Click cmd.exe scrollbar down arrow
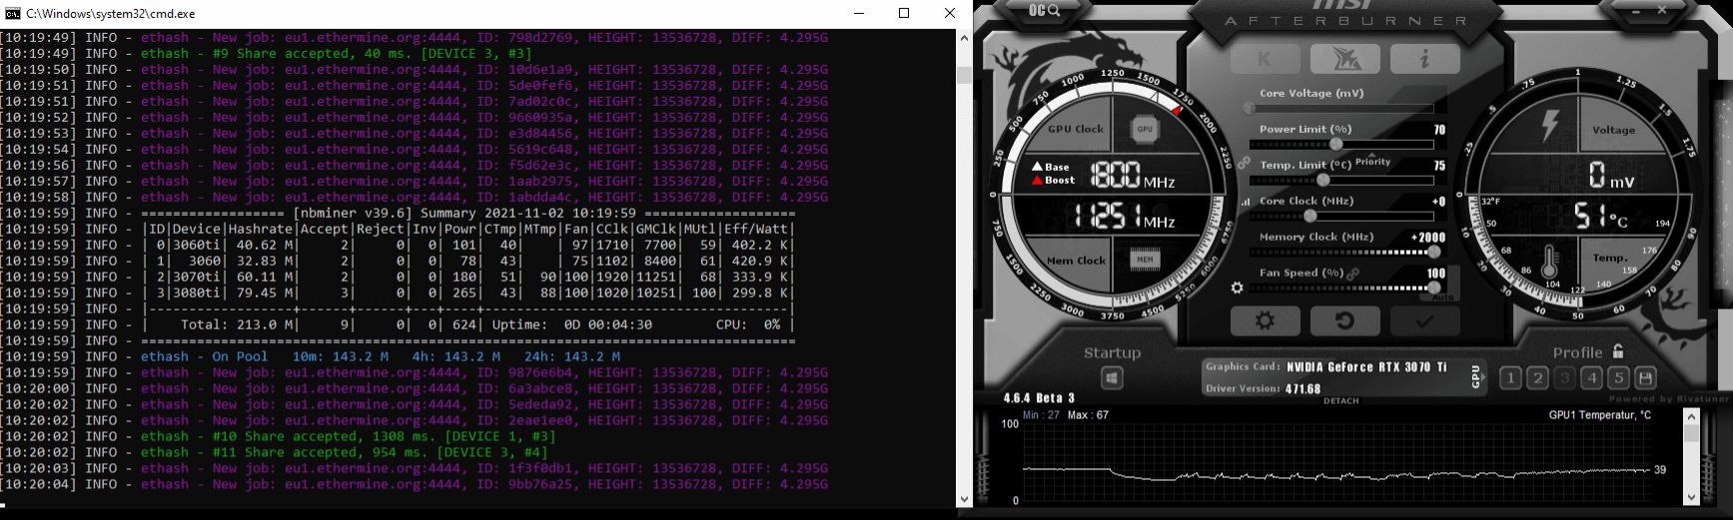 (x=964, y=499)
